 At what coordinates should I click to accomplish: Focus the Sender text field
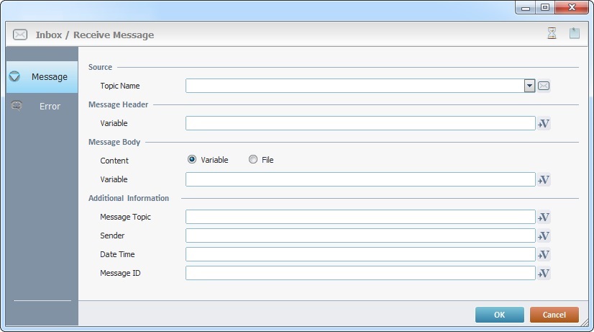[360, 235]
